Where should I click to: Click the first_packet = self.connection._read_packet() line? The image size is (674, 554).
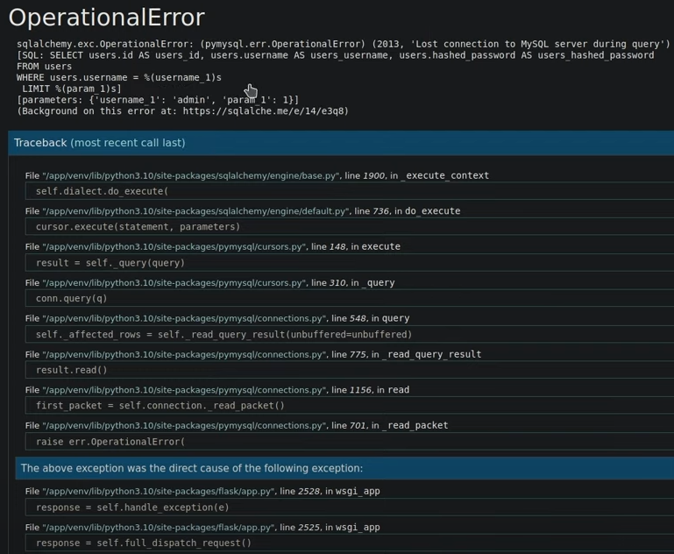point(160,406)
